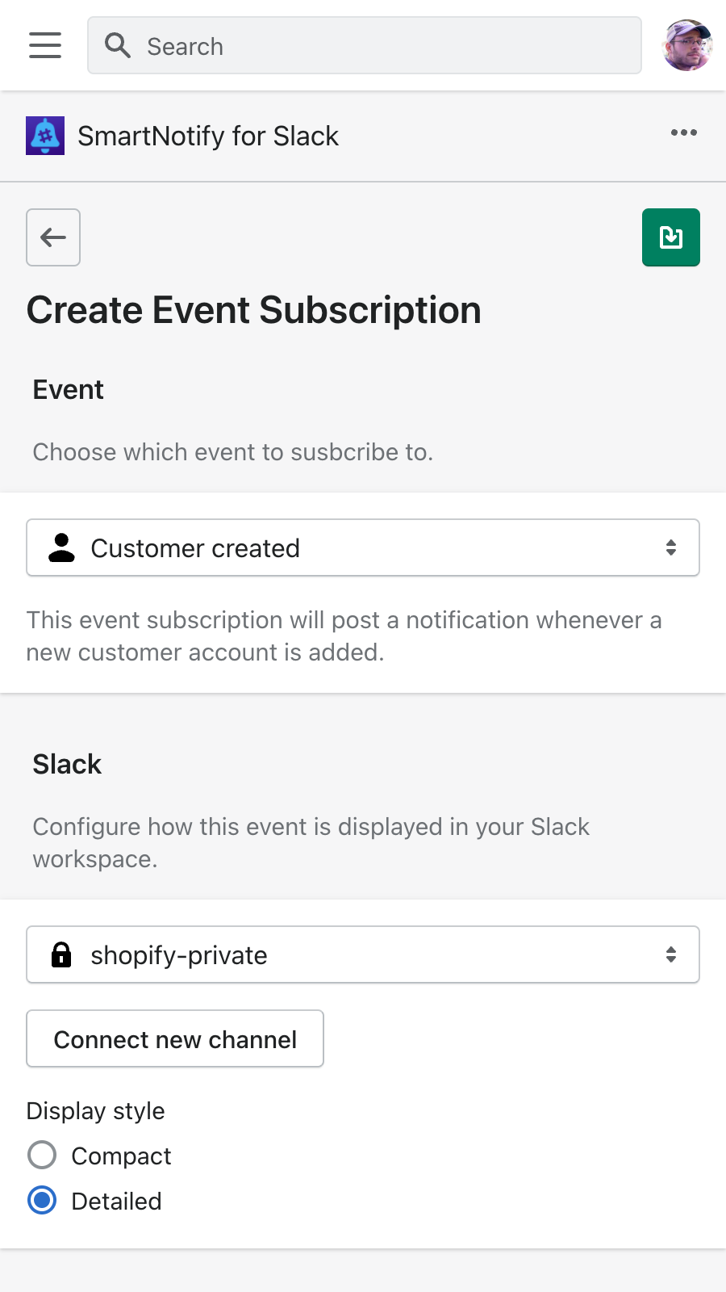This screenshot has height=1292, width=726.
Task: Click the channel selector up-down arrows
Action: click(x=670, y=955)
